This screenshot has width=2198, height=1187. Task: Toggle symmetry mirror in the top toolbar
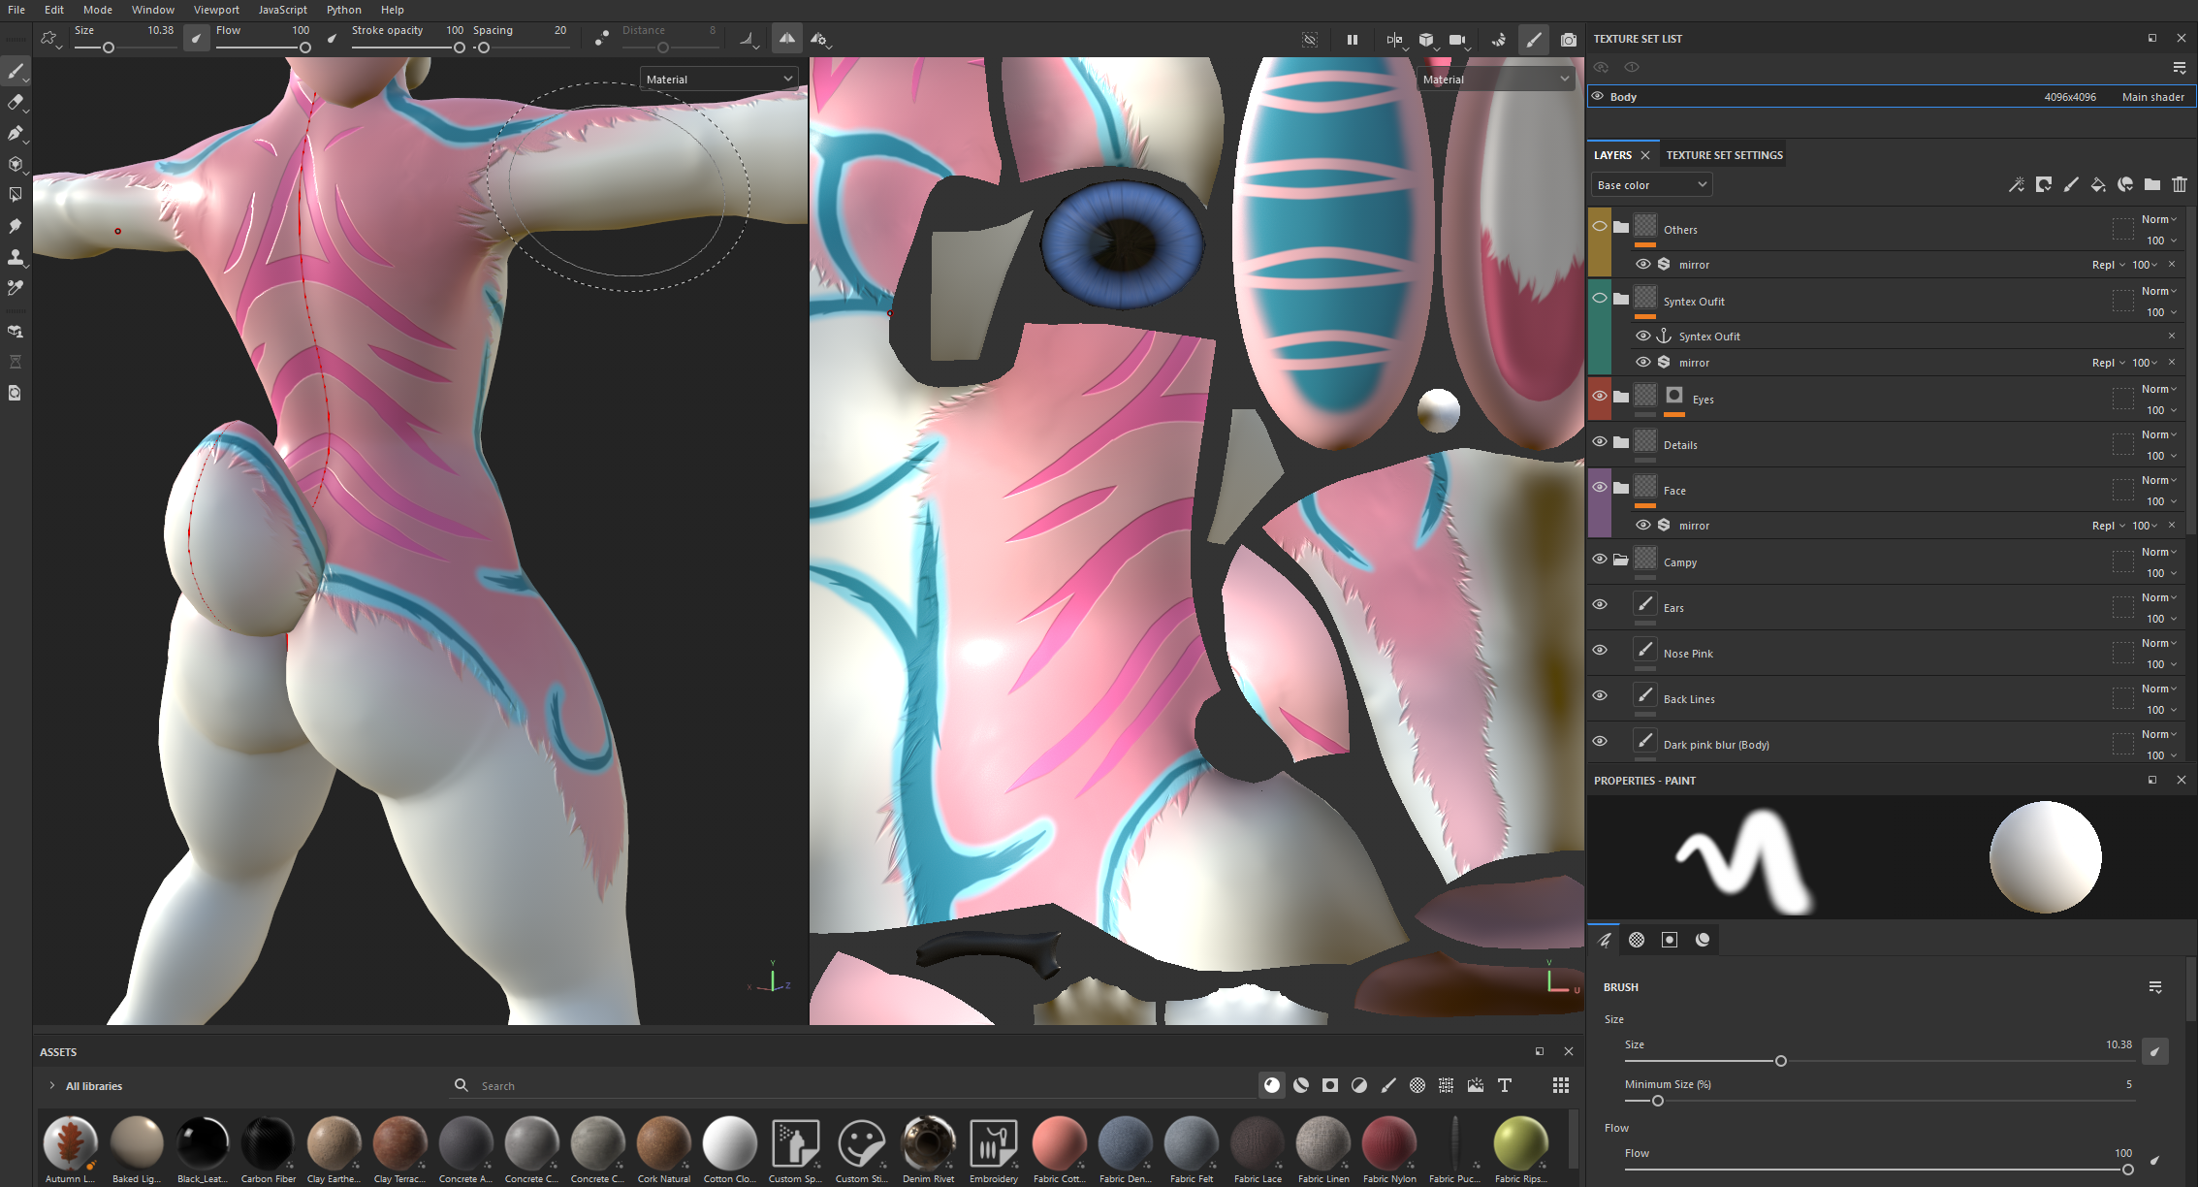point(787,39)
